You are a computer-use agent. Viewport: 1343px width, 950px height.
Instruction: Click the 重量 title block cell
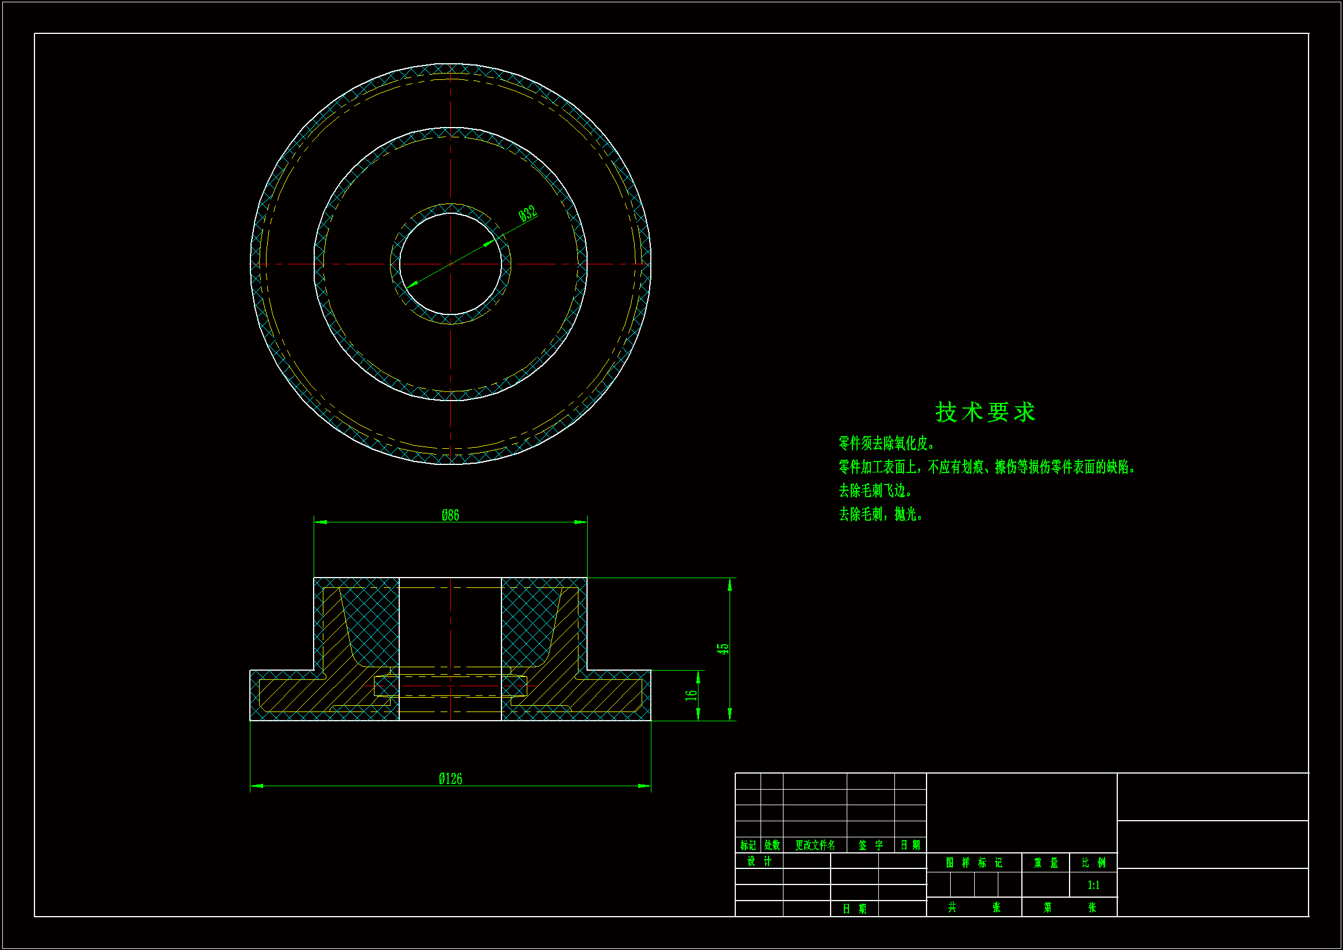(1045, 862)
